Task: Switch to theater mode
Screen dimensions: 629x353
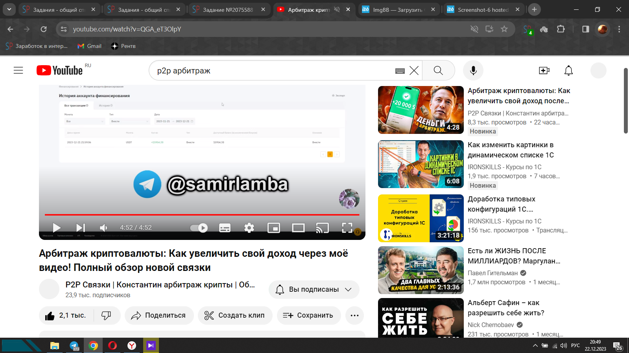Action: coord(298,228)
